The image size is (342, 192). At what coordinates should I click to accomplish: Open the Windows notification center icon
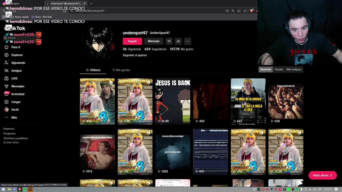pyautogui.click(x=336, y=189)
